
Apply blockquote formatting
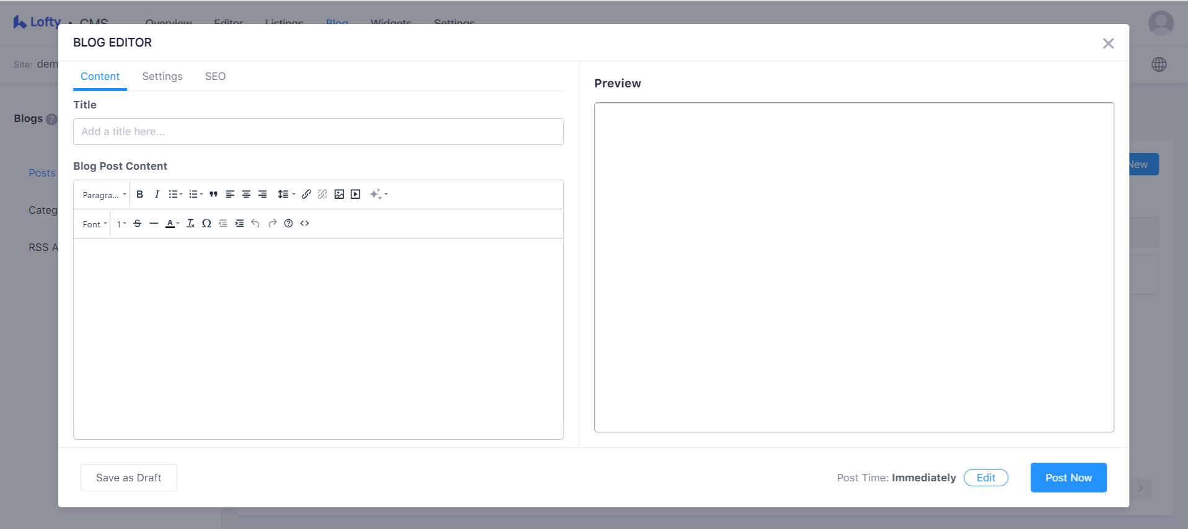click(x=213, y=195)
